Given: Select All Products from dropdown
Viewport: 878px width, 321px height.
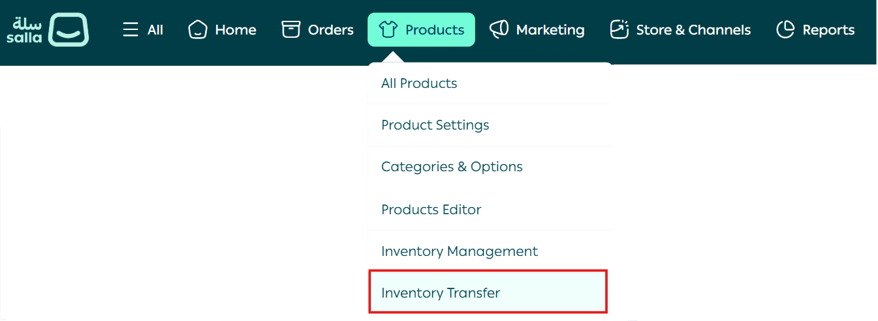Looking at the screenshot, I should (419, 83).
